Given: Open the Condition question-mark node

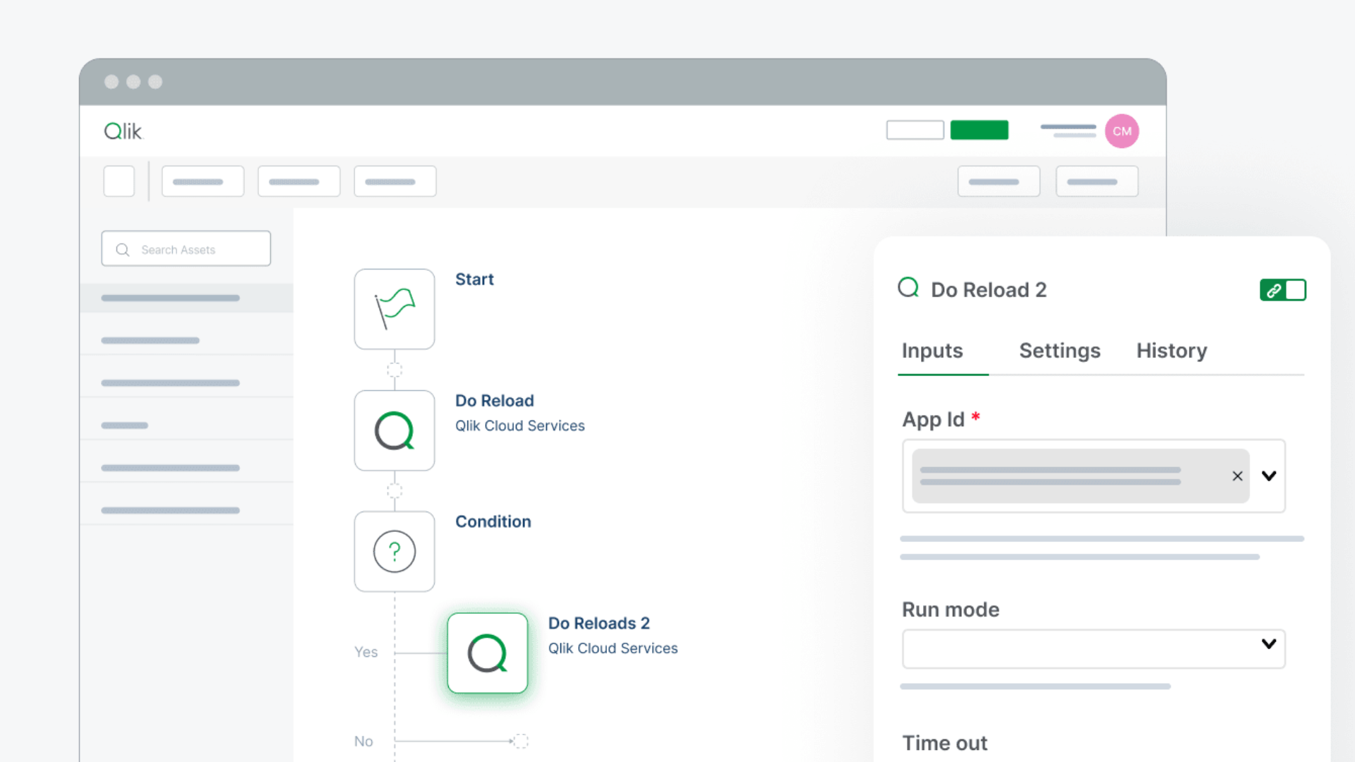Looking at the screenshot, I should click(x=395, y=551).
